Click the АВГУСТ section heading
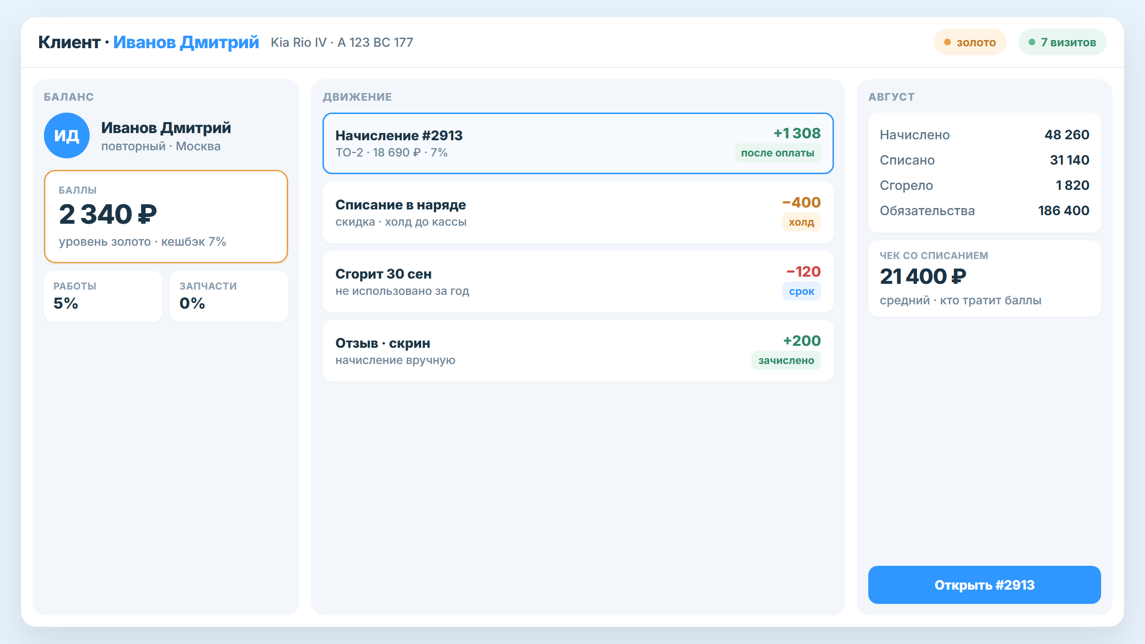 [891, 97]
